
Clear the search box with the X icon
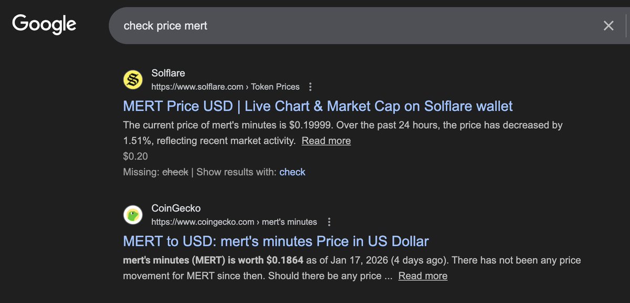608,26
